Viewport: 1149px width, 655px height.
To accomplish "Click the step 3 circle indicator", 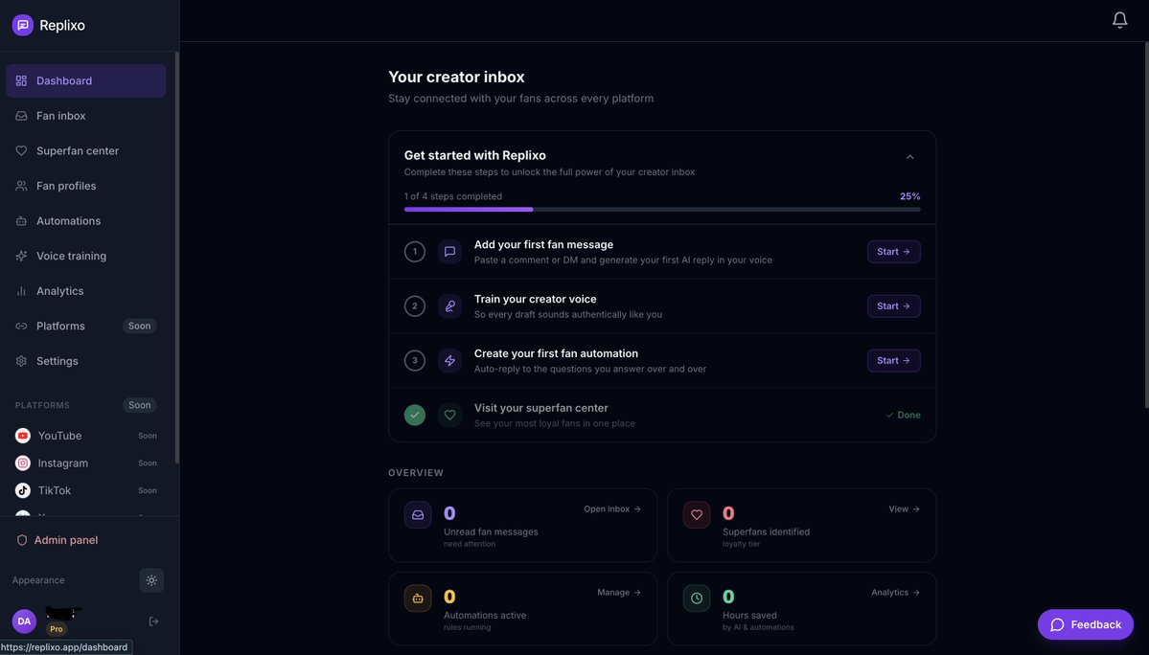I will coord(415,360).
